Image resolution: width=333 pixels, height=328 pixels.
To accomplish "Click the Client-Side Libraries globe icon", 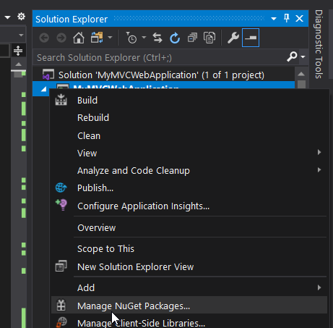I will pyautogui.click(x=61, y=322).
